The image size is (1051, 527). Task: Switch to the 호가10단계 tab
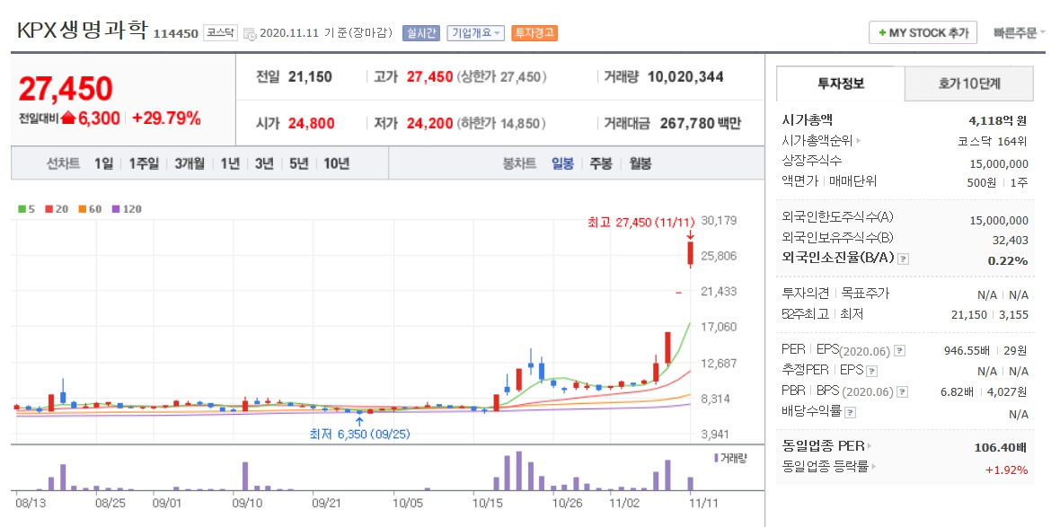click(x=969, y=83)
